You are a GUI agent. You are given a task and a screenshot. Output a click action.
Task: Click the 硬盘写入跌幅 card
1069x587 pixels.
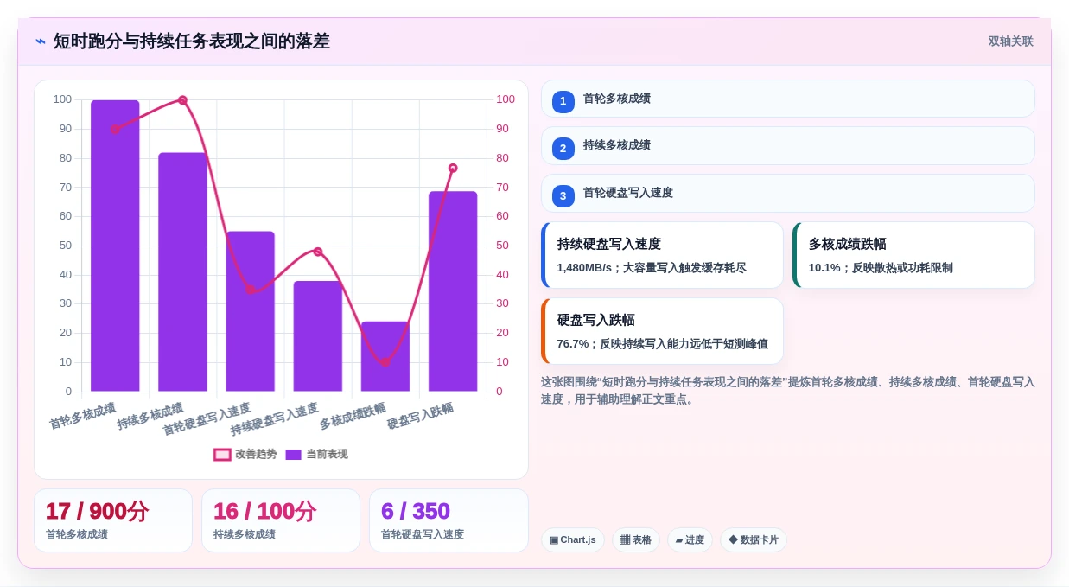click(x=662, y=331)
